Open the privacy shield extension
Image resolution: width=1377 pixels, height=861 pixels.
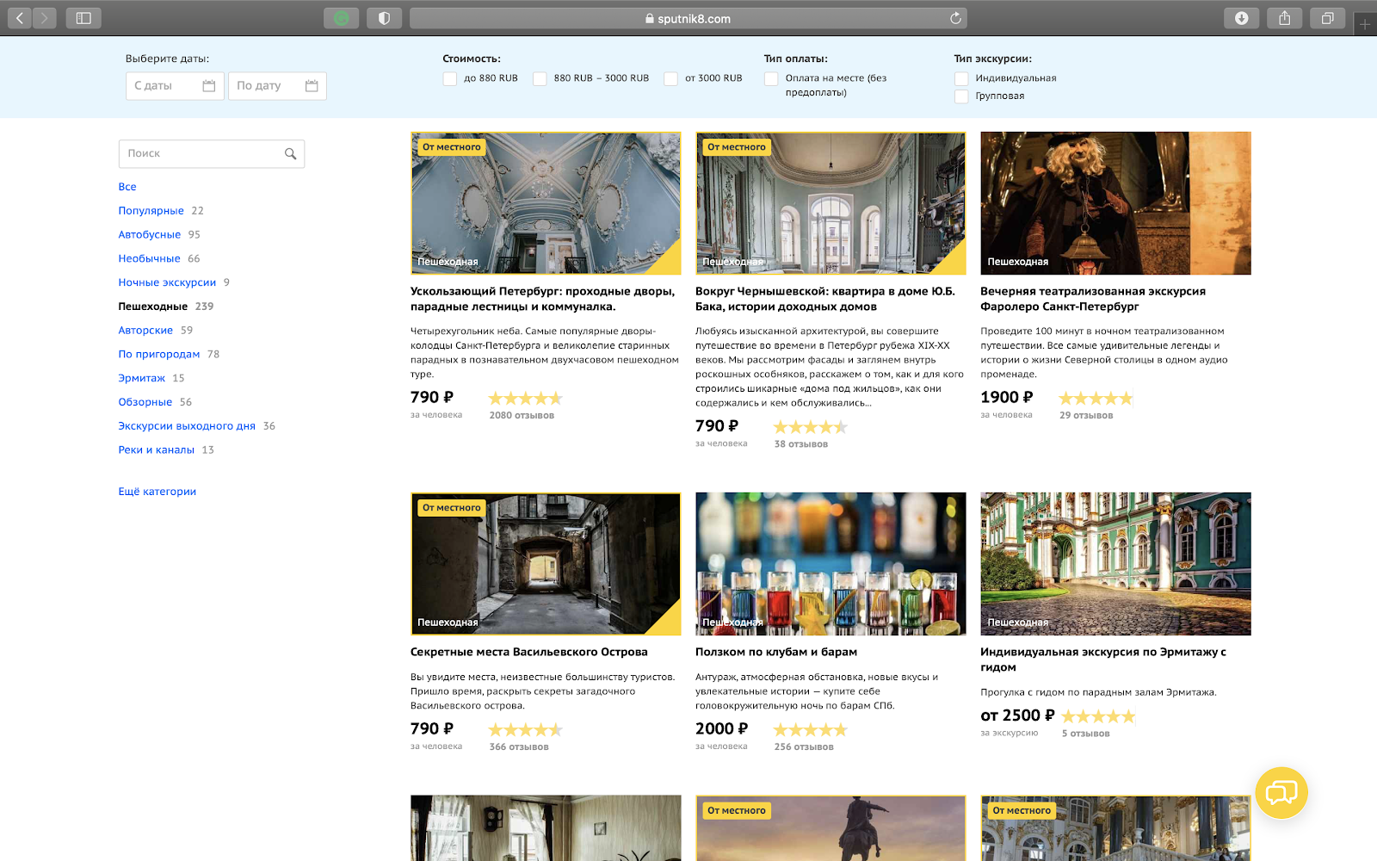tap(384, 18)
